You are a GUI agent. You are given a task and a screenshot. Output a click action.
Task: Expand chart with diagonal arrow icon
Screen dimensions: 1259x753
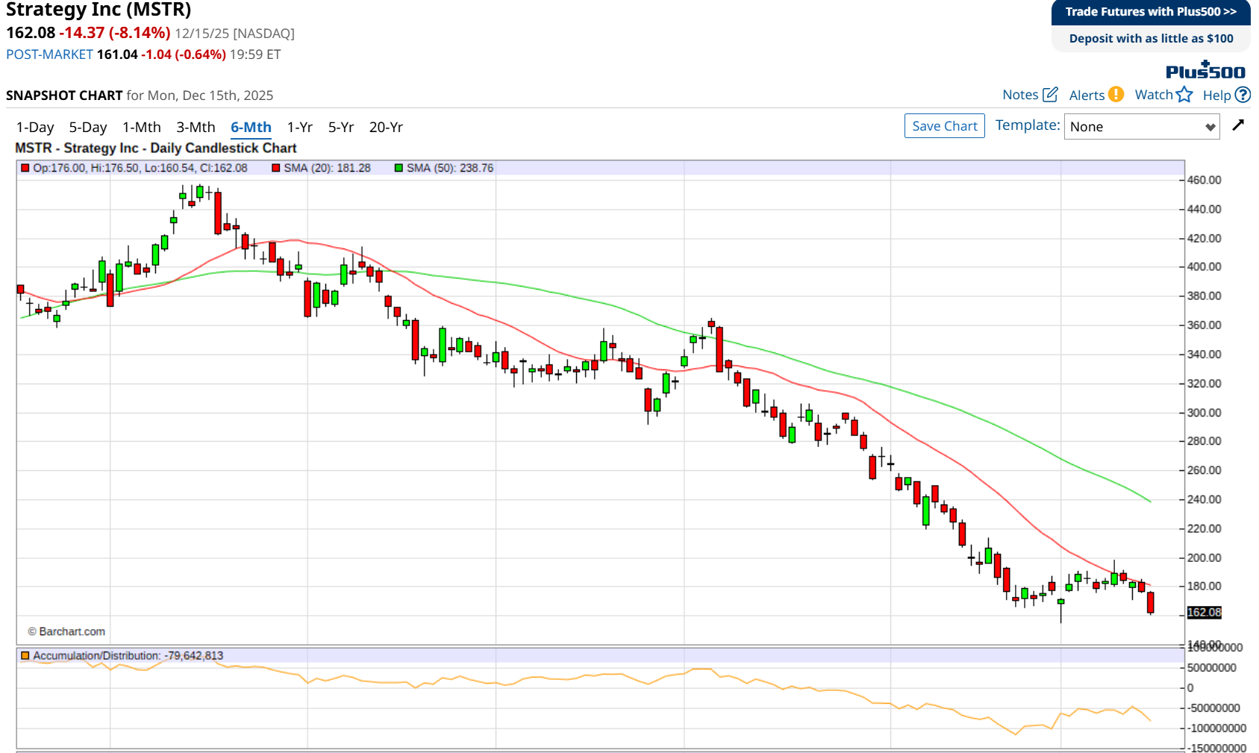pos(1238,125)
